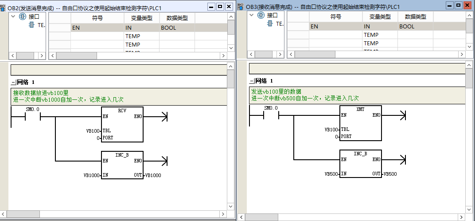Collapse the 接口 tree node in OB2
The height and width of the screenshot is (221, 475).
pyautogui.click(x=13, y=17)
